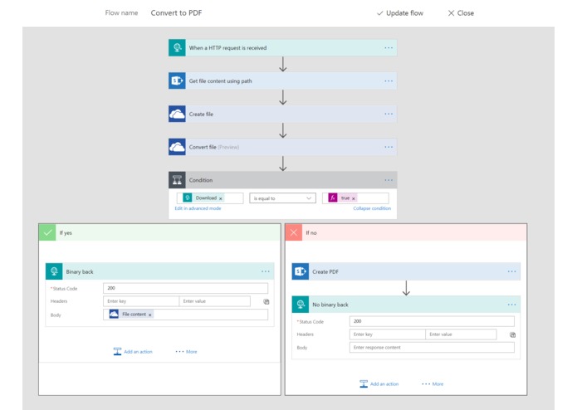Click the Download token's globe icon

[188, 198]
